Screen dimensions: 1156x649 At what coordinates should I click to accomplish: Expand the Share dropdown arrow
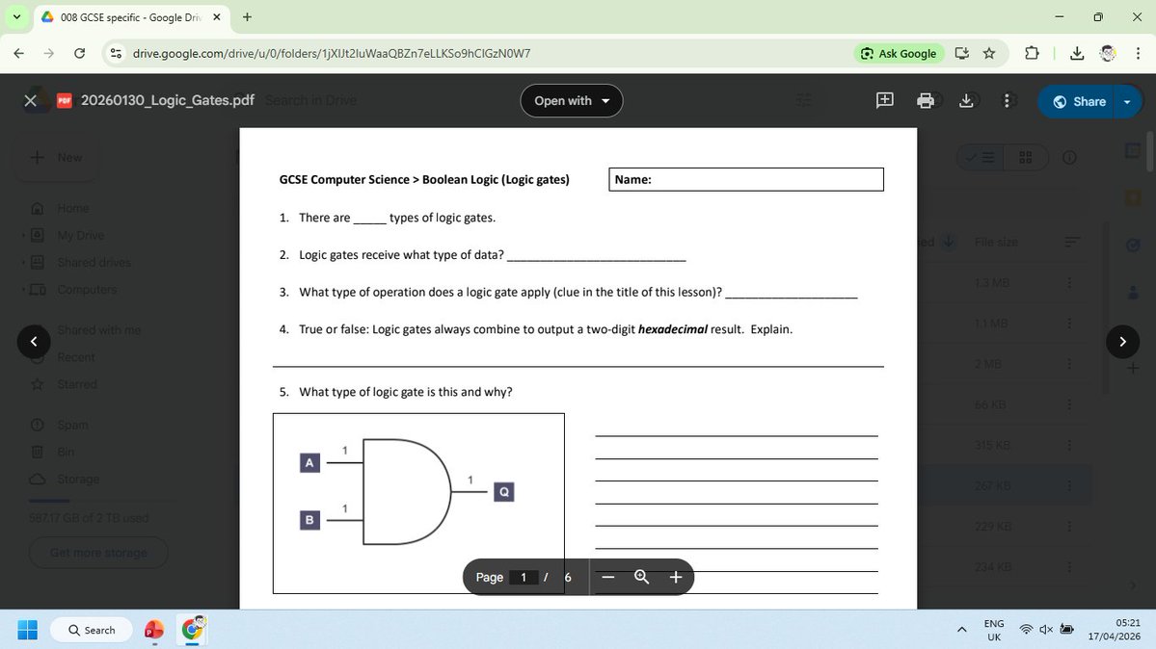point(1127,102)
